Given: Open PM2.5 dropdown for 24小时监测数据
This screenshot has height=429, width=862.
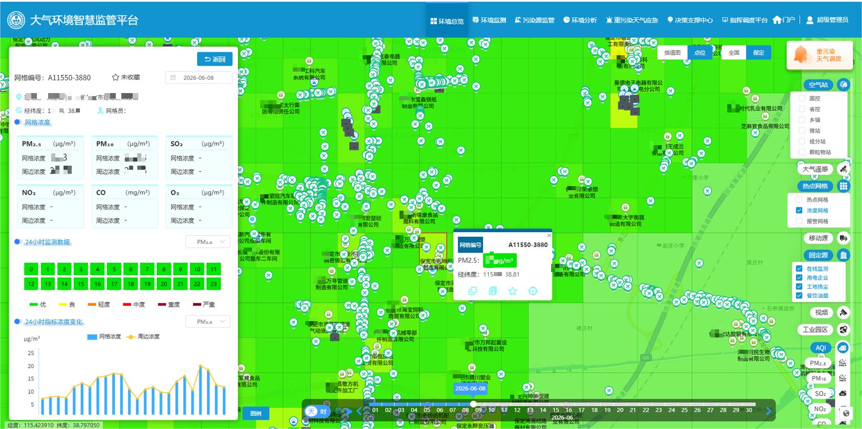Looking at the screenshot, I should point(207,242).
